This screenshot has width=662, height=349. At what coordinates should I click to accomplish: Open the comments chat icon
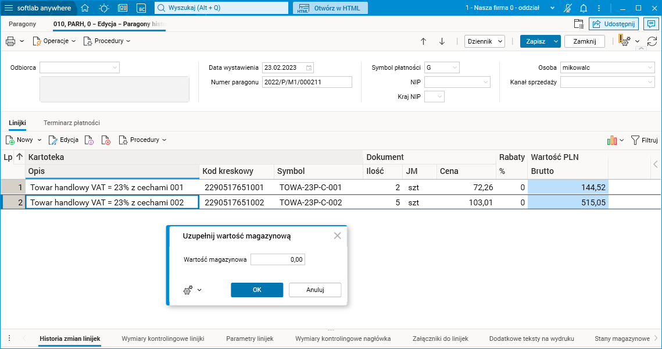pos(652,24)
